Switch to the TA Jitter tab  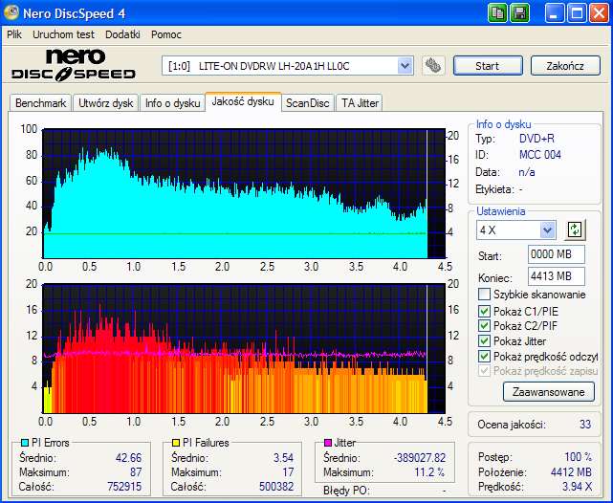tap(360, 103)
